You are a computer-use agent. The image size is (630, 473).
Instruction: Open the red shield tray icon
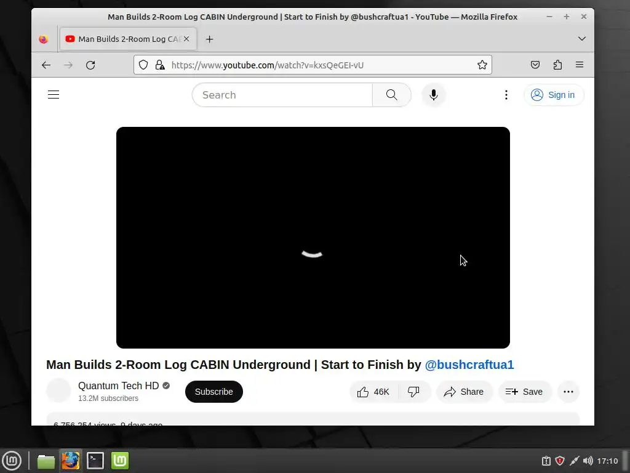(x=560, y=461)
